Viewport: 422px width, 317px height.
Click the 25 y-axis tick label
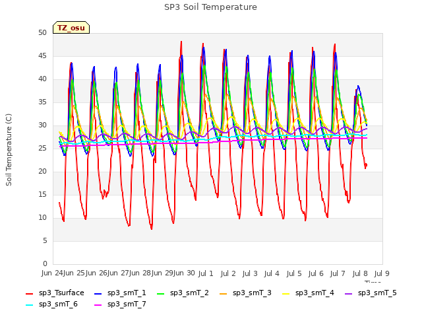[42, 148]
